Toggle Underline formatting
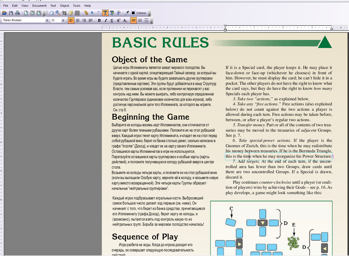The height and width of the screenshot is (256, 349). [x=112, y=20]
